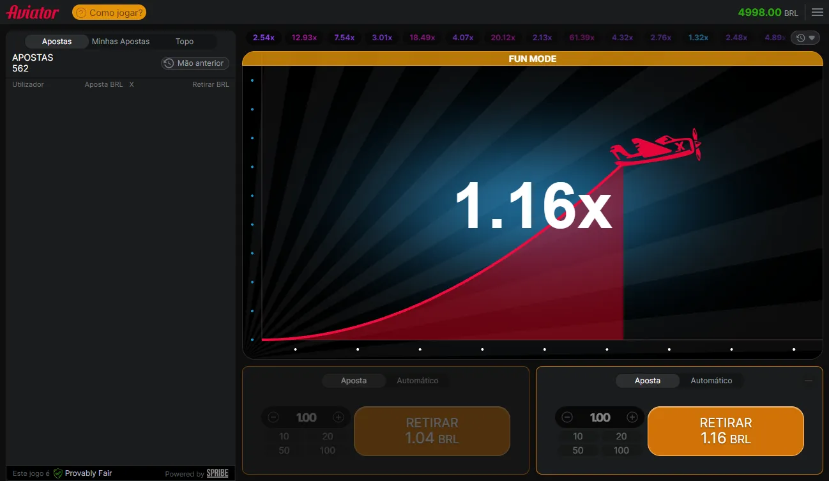The width and height of the screenshot is (829, 481).
Task: Click the FUN MODE banner
Action: pos(532,58)
